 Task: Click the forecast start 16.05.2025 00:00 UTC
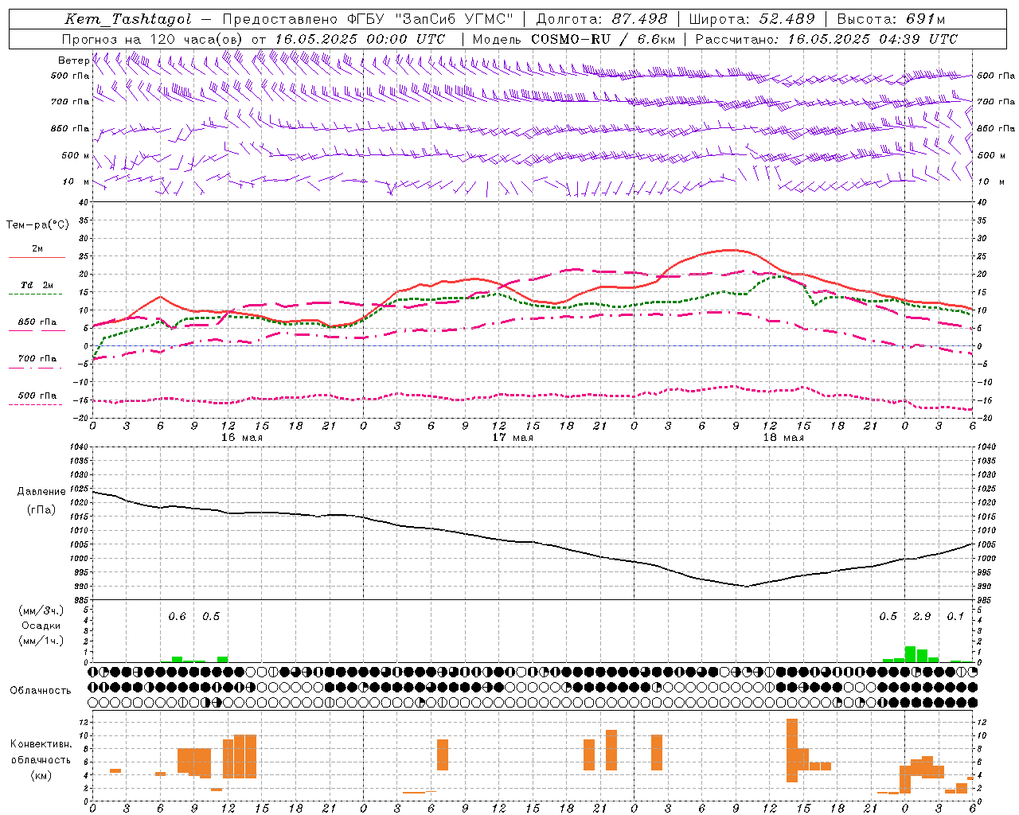click(x=360, y=39)
